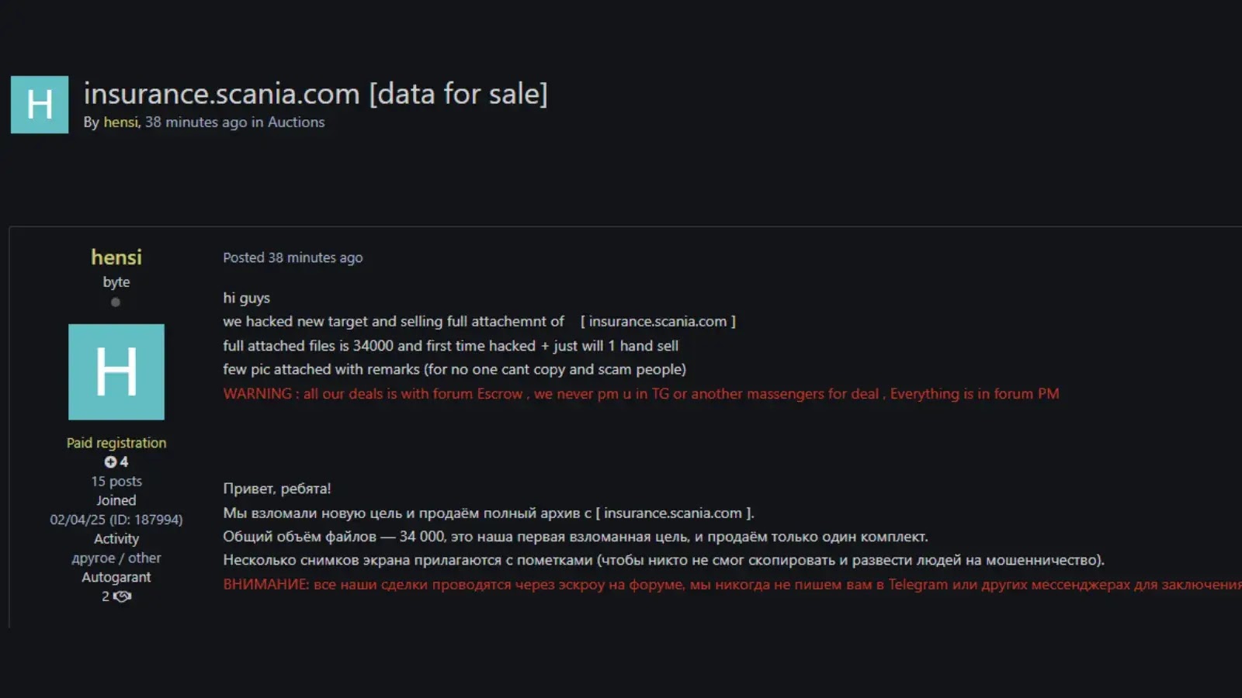Click the "Posted 38 minutes ago" timestamp
1242x698 pixels.
click(293, 257)
